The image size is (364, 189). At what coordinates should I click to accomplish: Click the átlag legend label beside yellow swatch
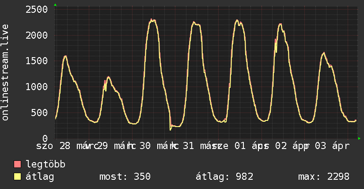40,177
